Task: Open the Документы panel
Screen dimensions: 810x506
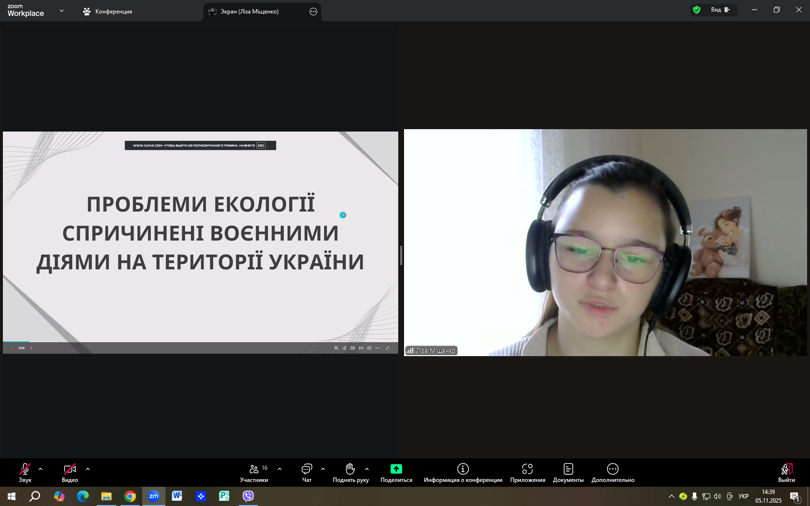Action: point(568,473)
